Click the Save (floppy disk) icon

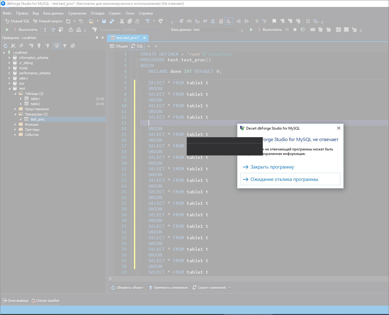pos(104,21)
